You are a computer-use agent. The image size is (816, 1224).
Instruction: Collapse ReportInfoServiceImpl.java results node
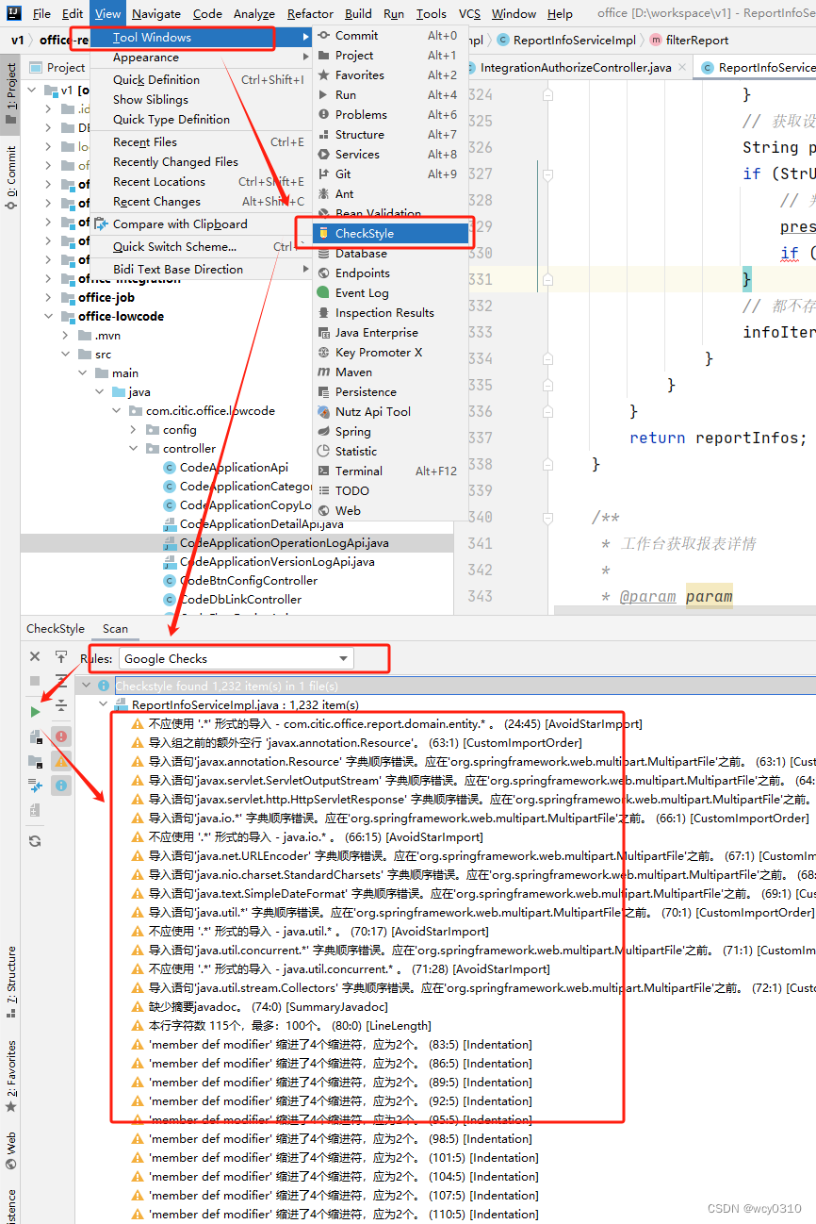tap(104, 704)
